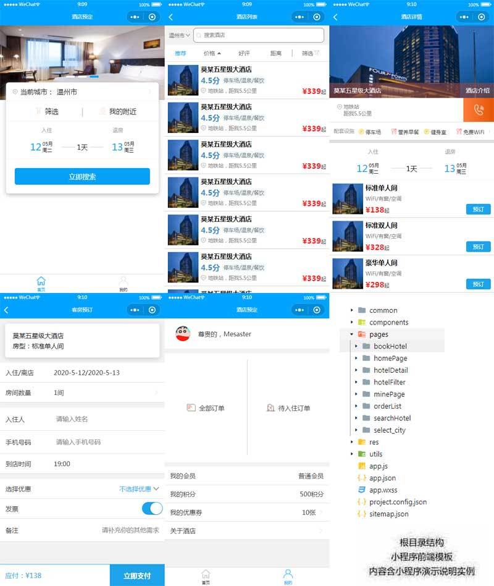Click the 待入住订单 pending check-in icon
Image resolution: width=494 pixels, height=586 pixels.
point(270,408)
